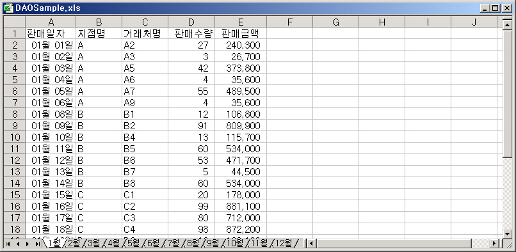Click the Select All corner button
This screenshot has height=252, width=516.
pyautogui.click(x=15, y=22)
